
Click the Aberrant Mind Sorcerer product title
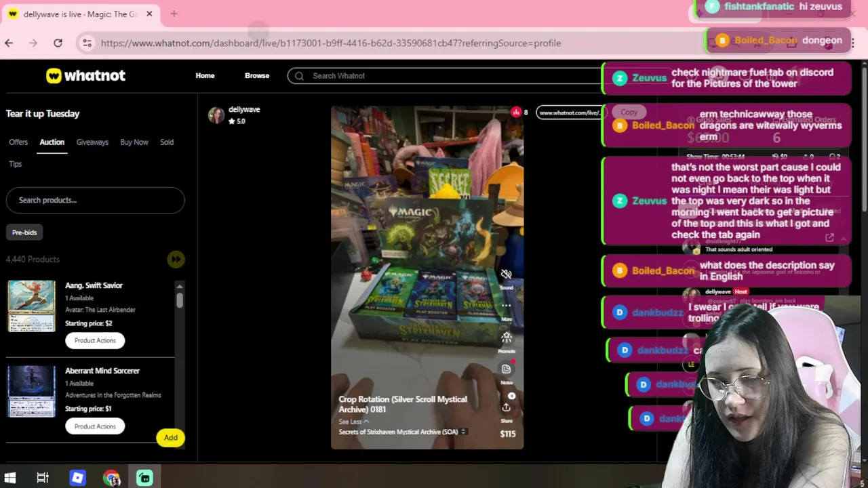click(x=102, y=371)
